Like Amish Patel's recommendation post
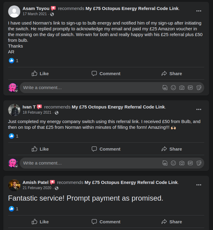 pos(40,222)
